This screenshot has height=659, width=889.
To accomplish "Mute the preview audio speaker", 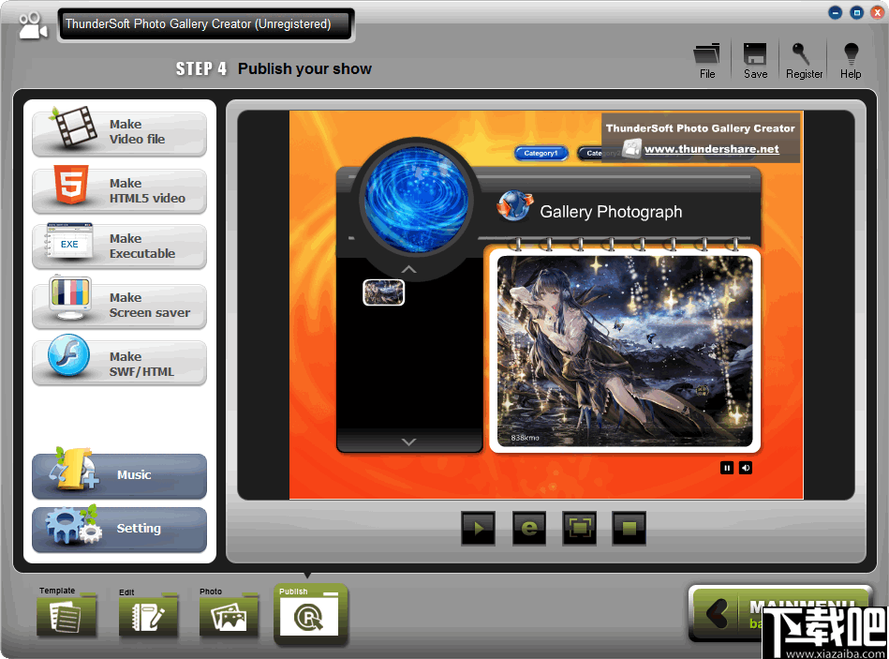I will point(746,467).
